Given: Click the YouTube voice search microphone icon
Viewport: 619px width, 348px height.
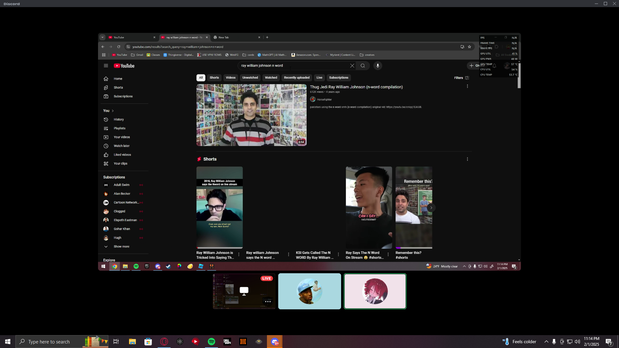Looking at the screenshot, I should tap(378, 66).
